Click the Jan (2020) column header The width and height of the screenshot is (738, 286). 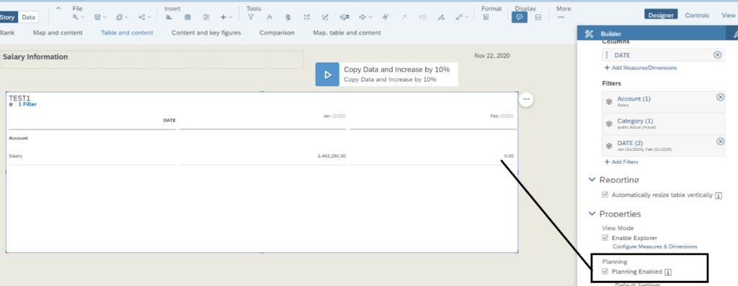(334, 116)
